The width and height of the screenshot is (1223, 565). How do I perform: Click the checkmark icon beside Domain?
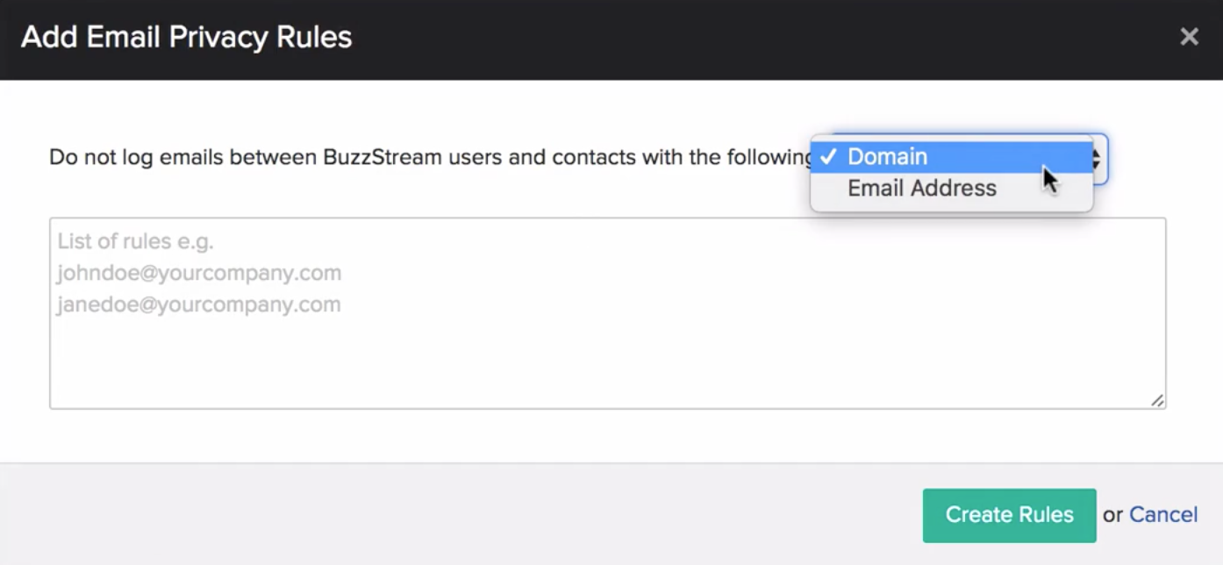(828, 157)
